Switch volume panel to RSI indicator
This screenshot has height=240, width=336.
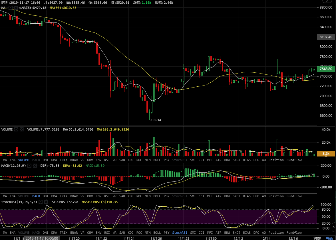pyautogui.click(x=107, y=160)
